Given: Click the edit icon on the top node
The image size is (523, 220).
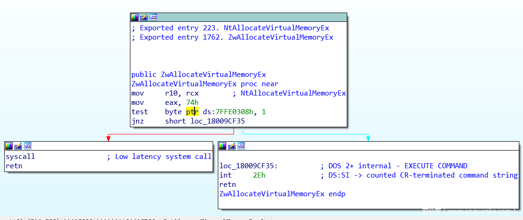Looking at the screenshot, I should click(x=144, y=17).
